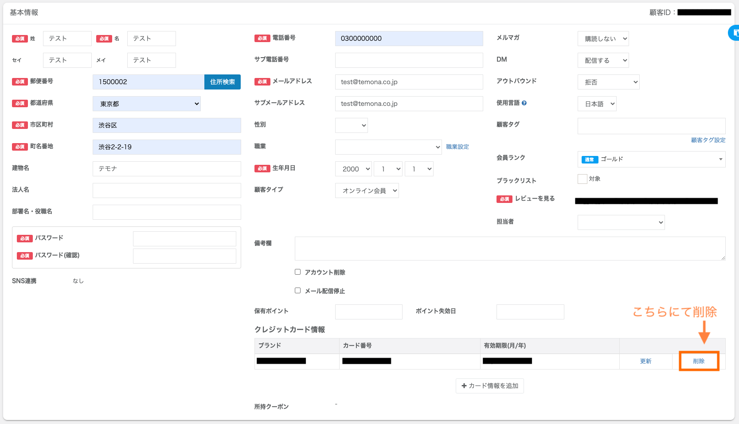Enable the メール配信停止 checkbox
The height and width of the screenshot is (424, 739).
[298, 291]
